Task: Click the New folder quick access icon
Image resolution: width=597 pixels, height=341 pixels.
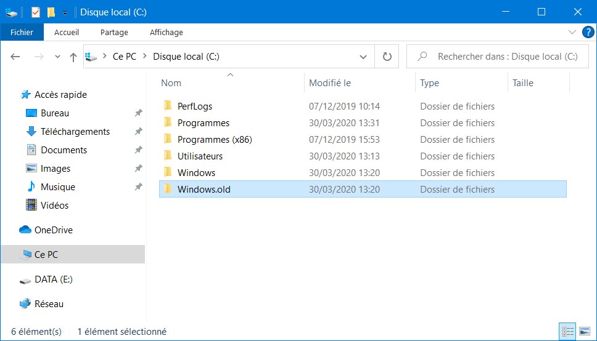Action: [51, 12]
